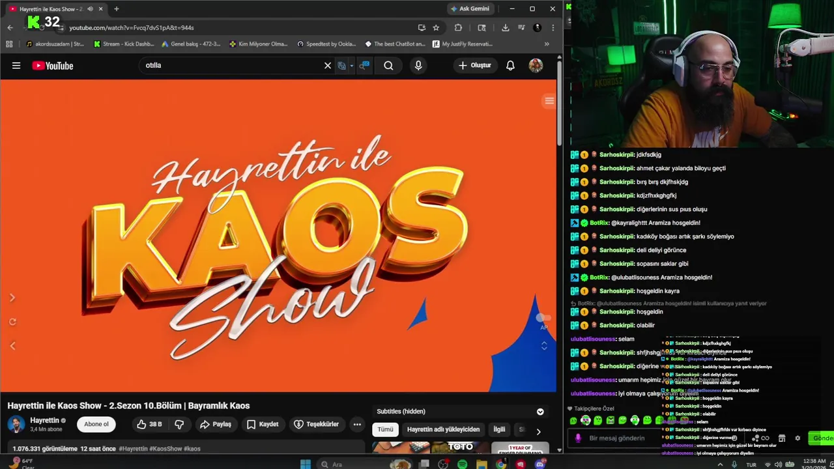
Task: Open a new browser tab
Action: click(117, 9)
